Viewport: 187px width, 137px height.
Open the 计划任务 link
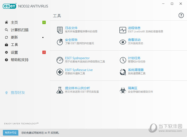(134, 58)
